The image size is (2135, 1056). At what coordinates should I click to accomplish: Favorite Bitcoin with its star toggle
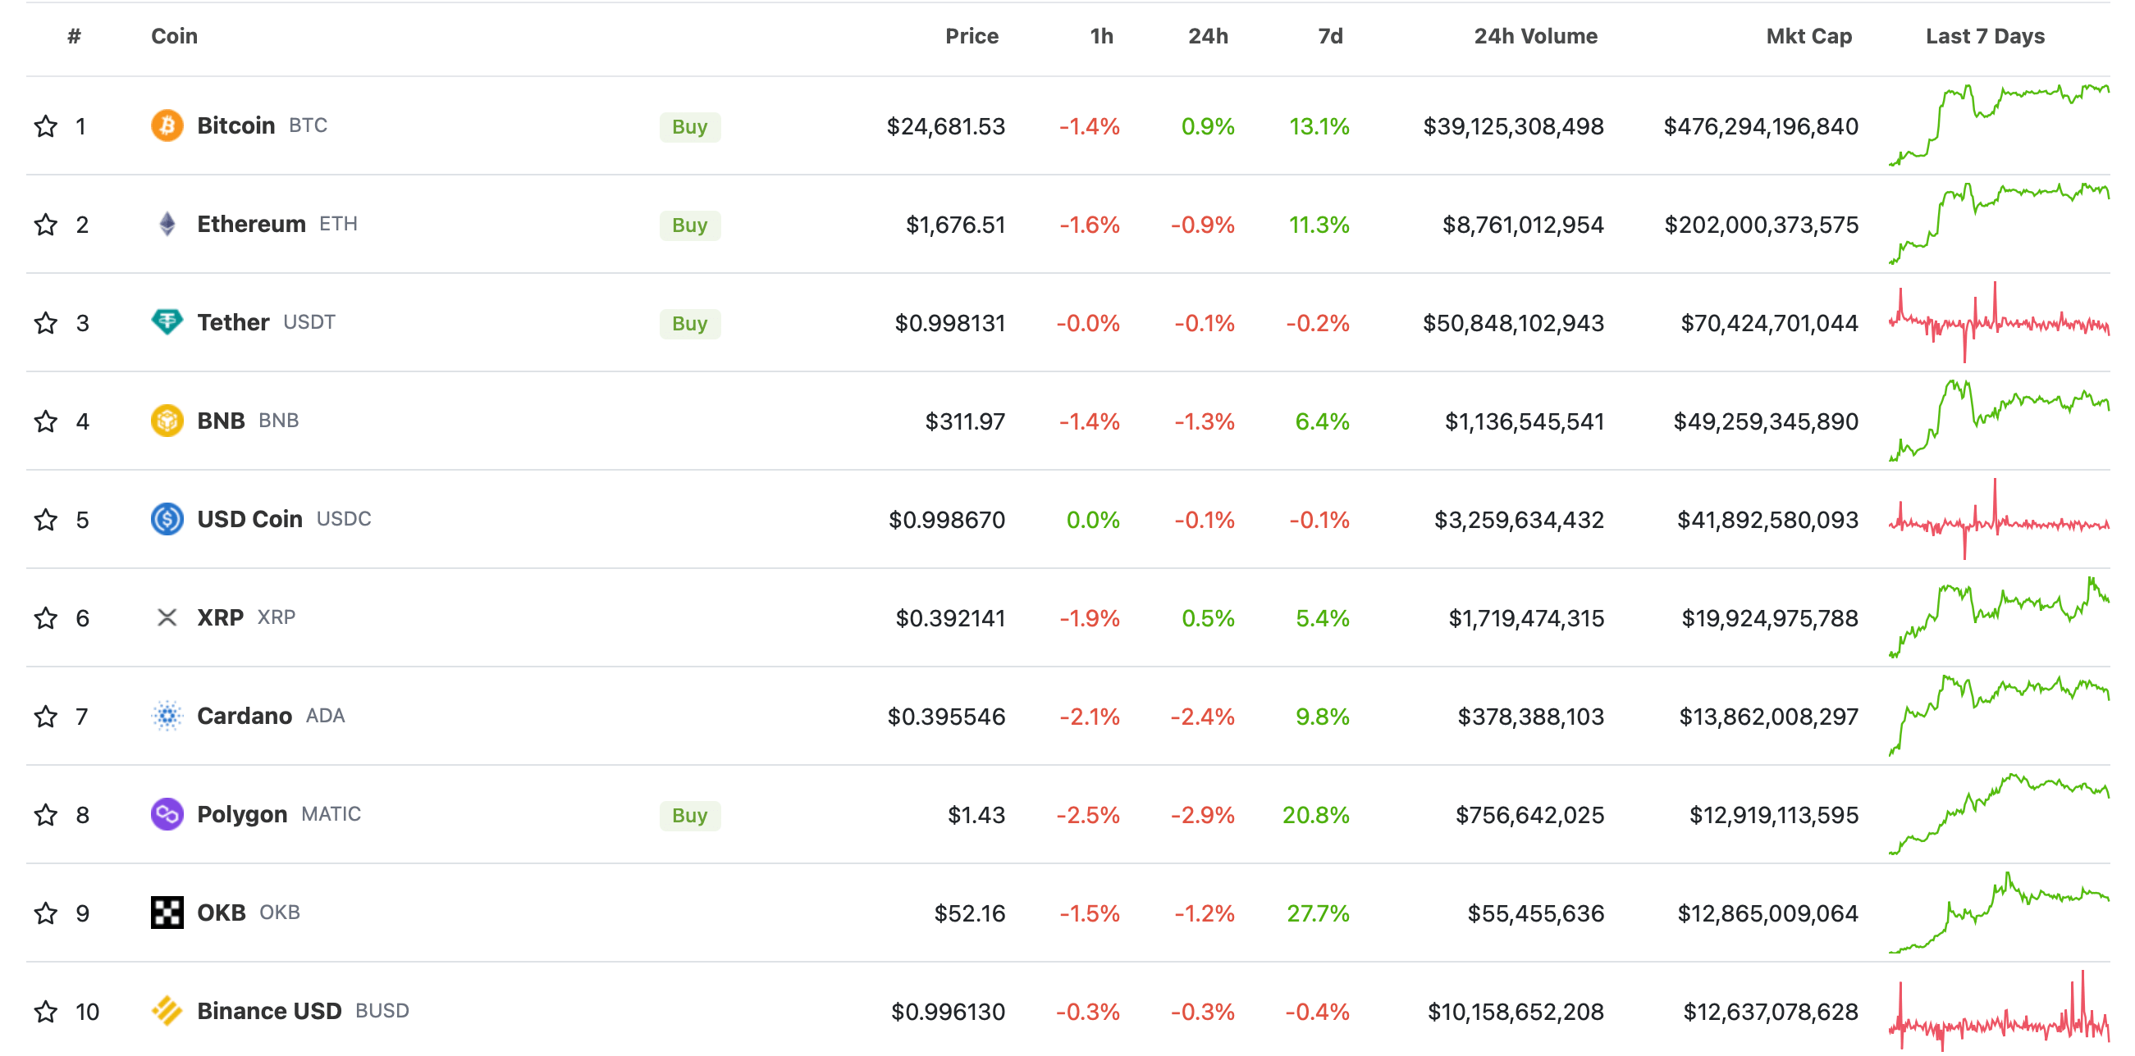tap(46, 127)
